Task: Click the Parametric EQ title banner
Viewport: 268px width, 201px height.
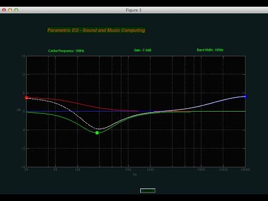Action: pos(96,30)
